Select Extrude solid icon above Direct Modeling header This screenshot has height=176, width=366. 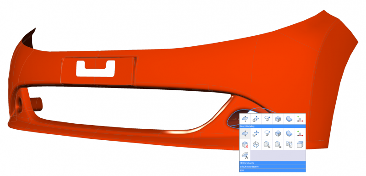coord(278,119)
